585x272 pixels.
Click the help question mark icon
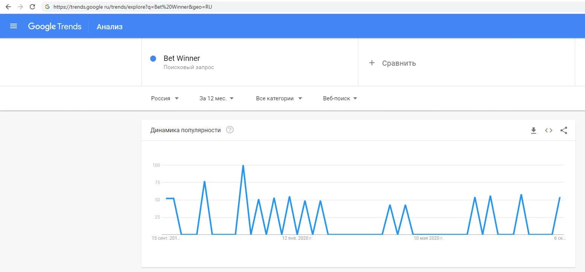click(x=230, y=130)
